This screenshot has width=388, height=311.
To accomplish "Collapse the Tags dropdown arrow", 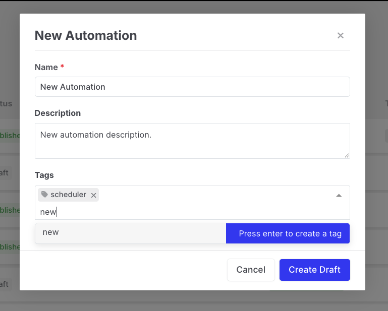I will click(x=339, y=196).
